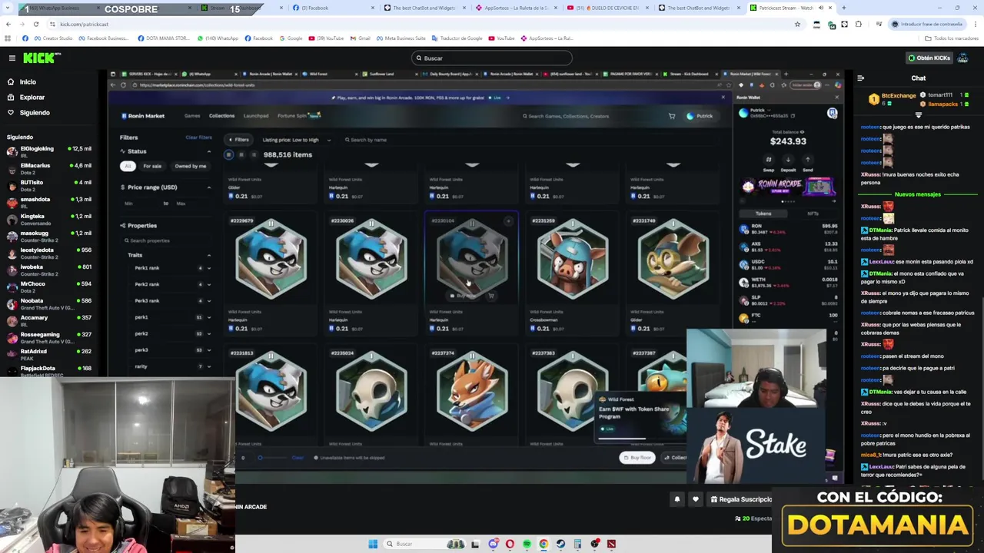984x553 pixels.
Task: Mute the Patrickcast Stream tab audio
Action: [x=820, y=8]
